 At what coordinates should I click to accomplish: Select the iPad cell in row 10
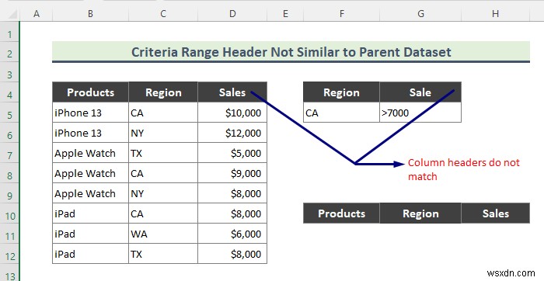(90, 213)
